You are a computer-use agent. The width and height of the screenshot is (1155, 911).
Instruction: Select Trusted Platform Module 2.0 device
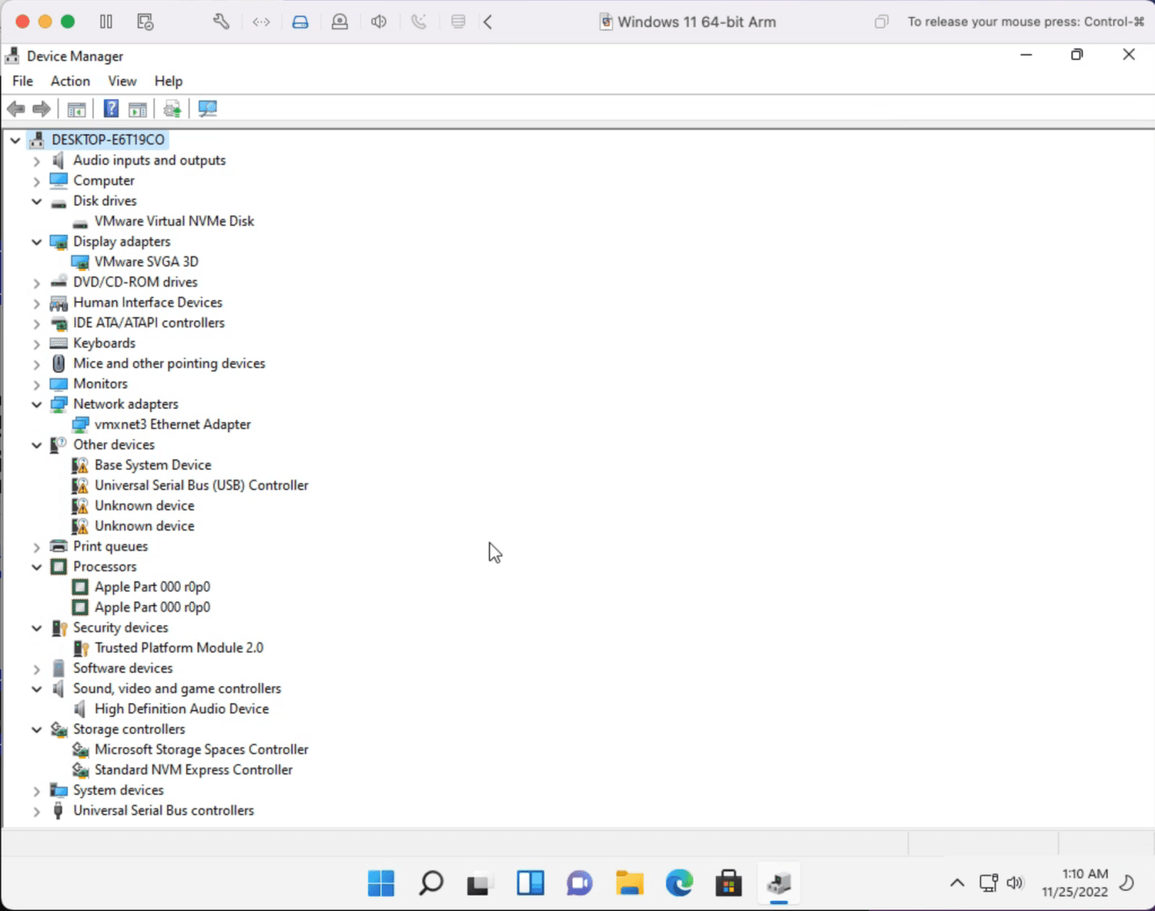coord(179,648)
